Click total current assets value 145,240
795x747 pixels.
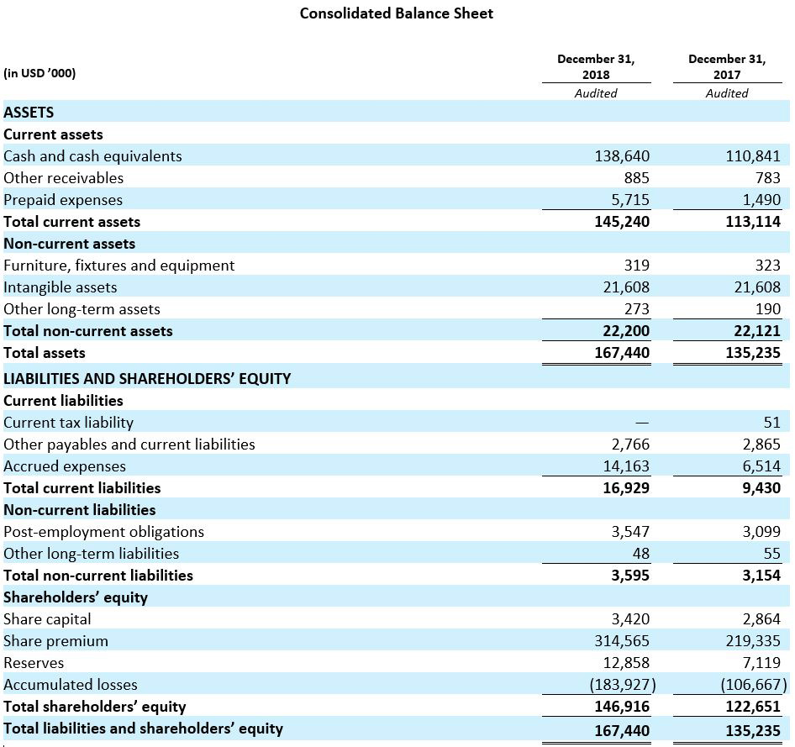point(622,222)
